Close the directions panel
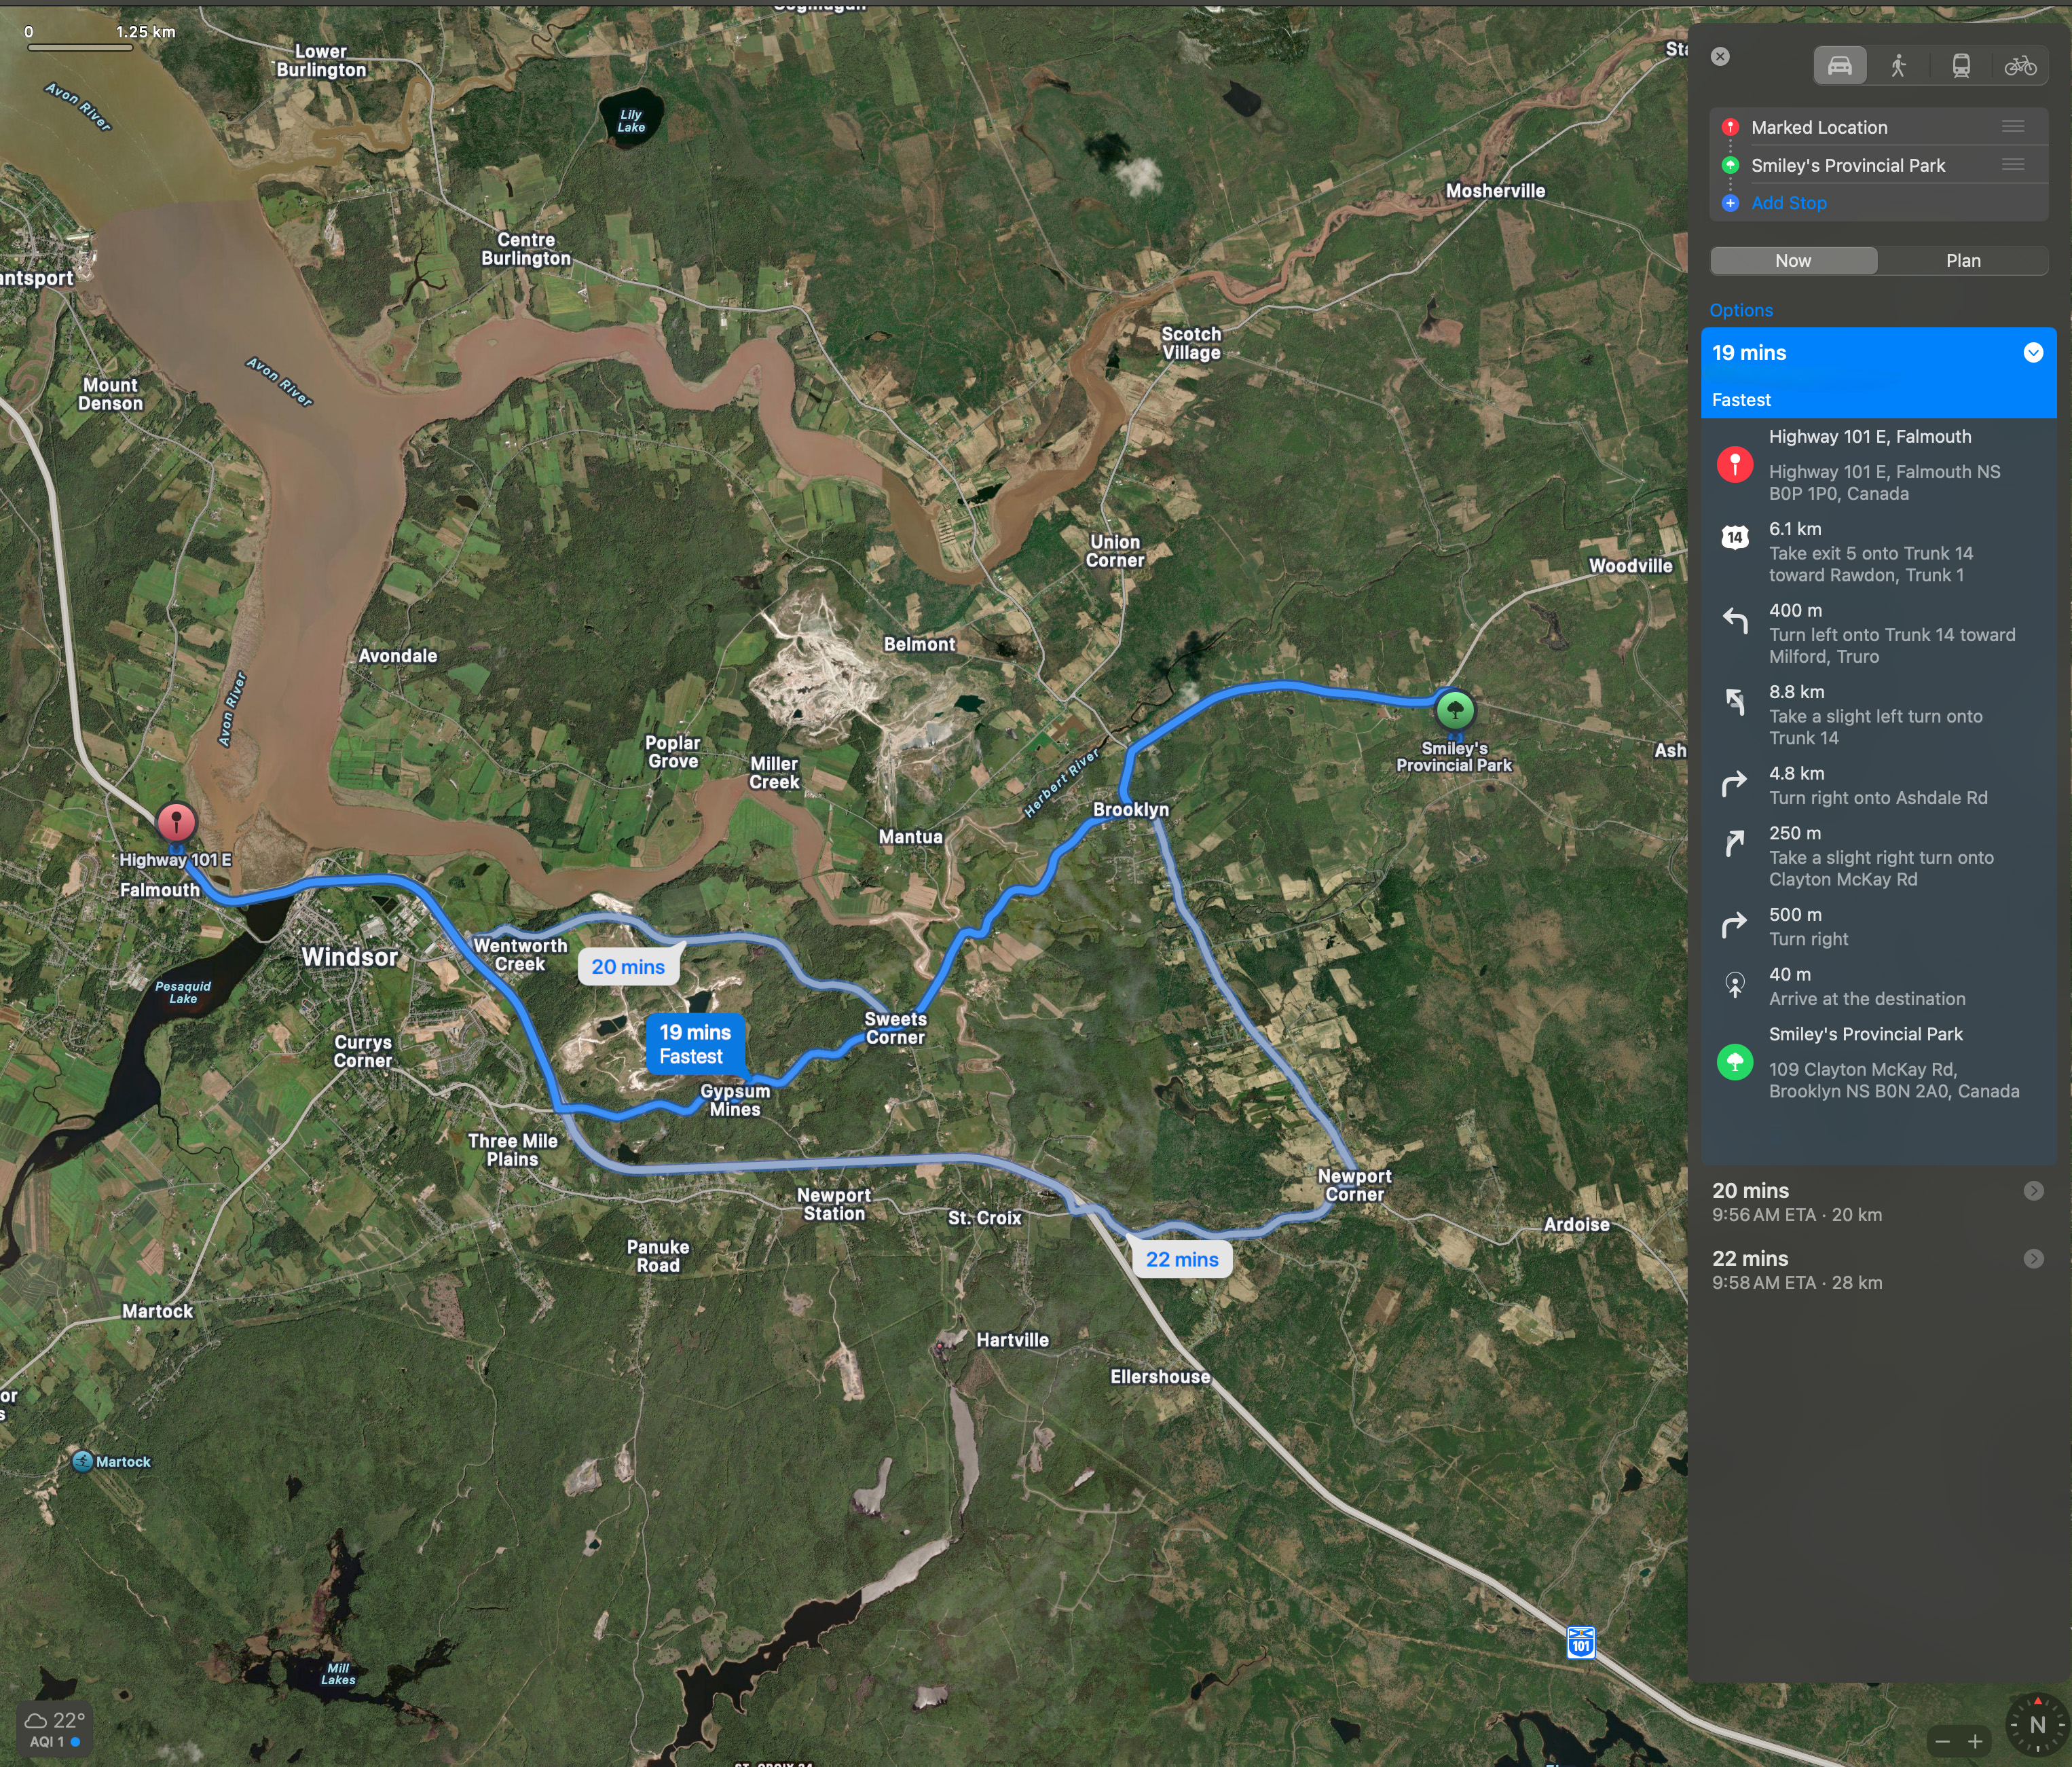 pyautogui.click(x=1720, y=56)
